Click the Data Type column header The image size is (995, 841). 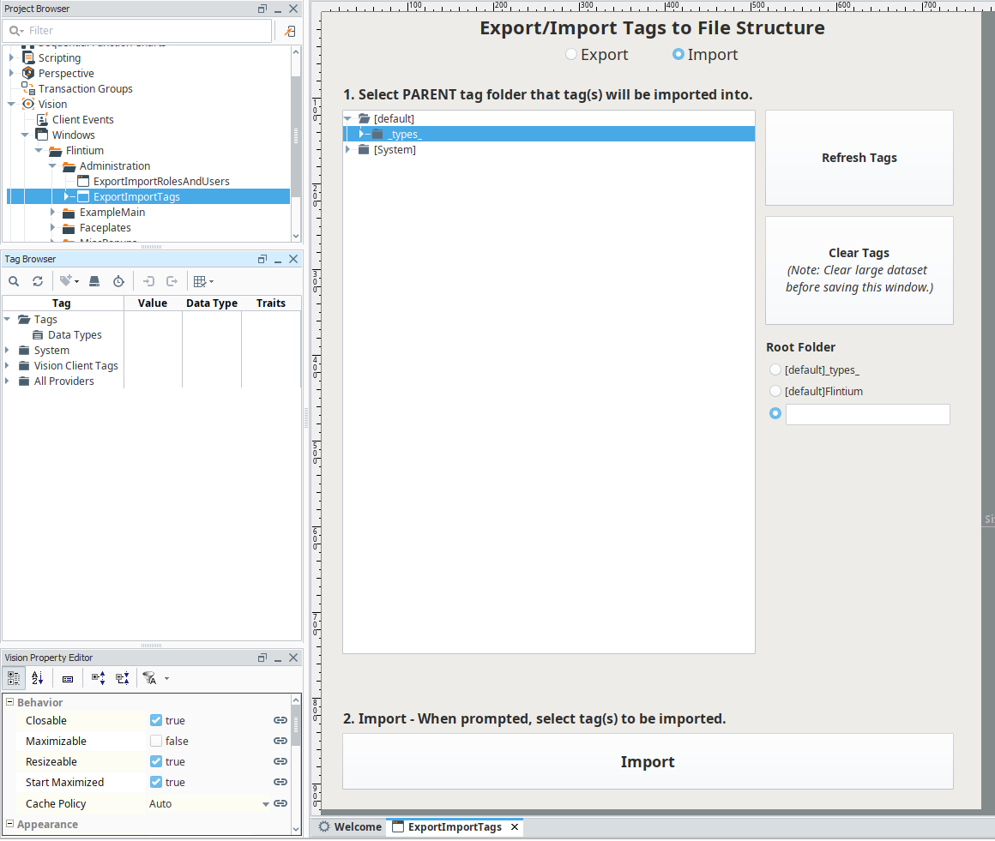pos(212,303)
